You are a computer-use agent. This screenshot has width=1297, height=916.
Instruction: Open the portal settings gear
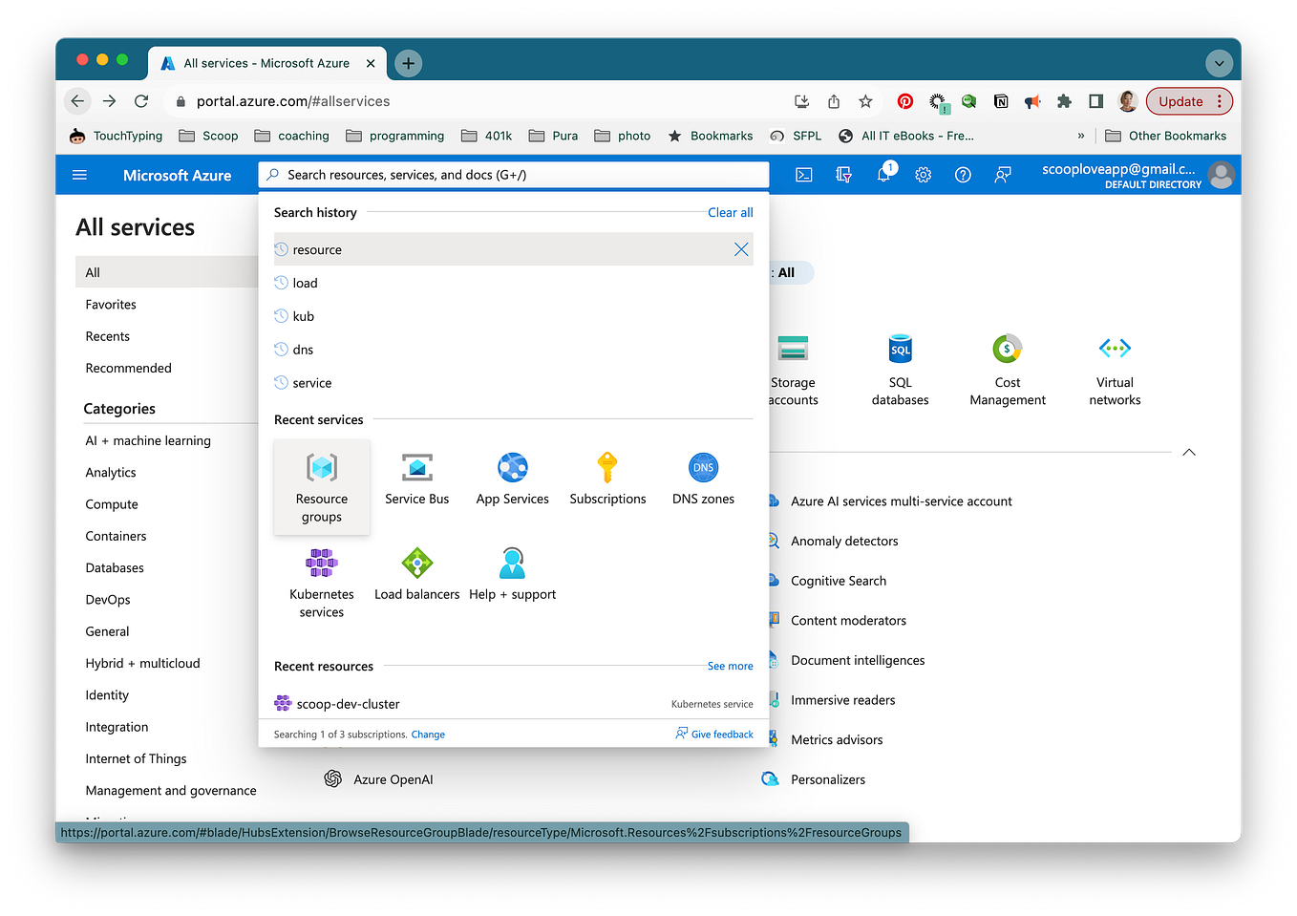(923, 175)
